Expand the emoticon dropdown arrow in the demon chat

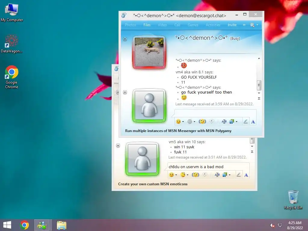tap(183, 122)
